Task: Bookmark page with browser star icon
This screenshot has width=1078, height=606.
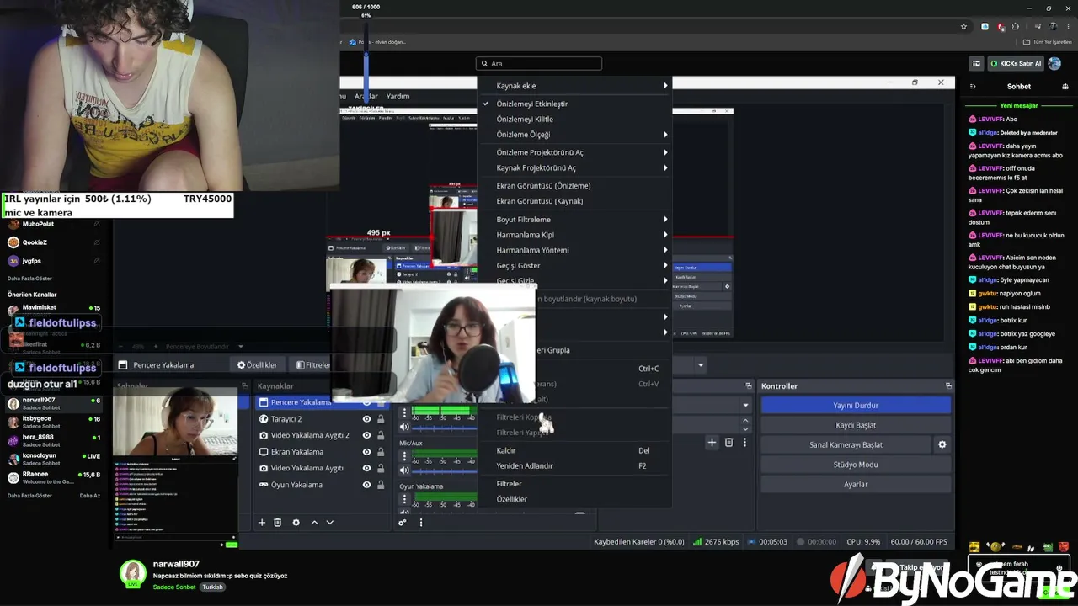Action: (x=964, y=26)
